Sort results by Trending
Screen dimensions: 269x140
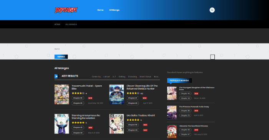tap(133, 77)
